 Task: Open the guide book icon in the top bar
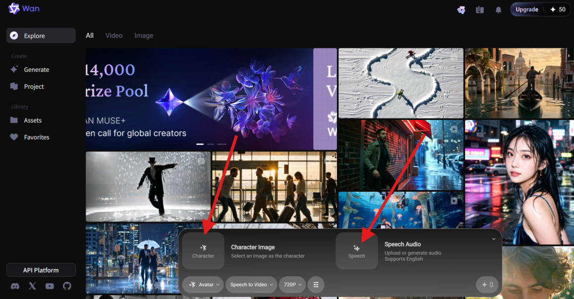[x=479, y=10]
